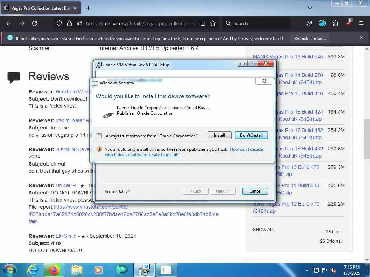Viewport: 370px width, 277px height.
Task: Click the VirtualBox installer taskbar icon
Action: pos(144,270)
